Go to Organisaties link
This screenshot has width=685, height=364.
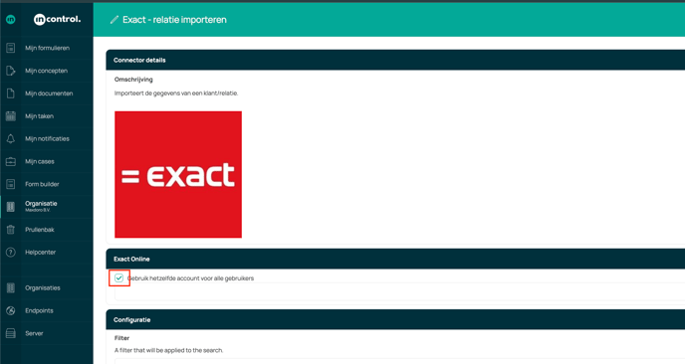[43, 288]
